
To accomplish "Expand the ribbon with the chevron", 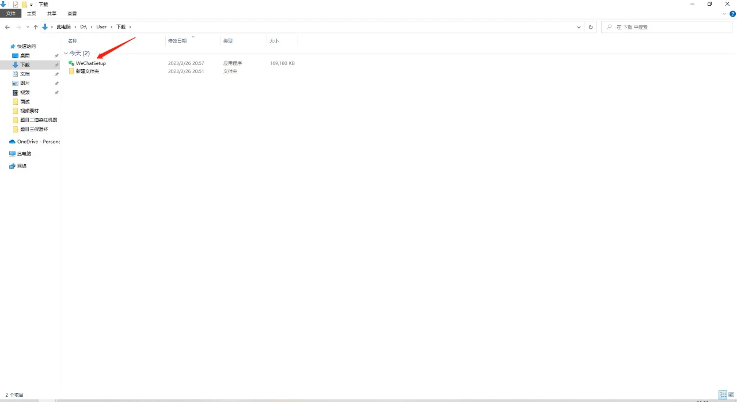I will tap(724, 13).
